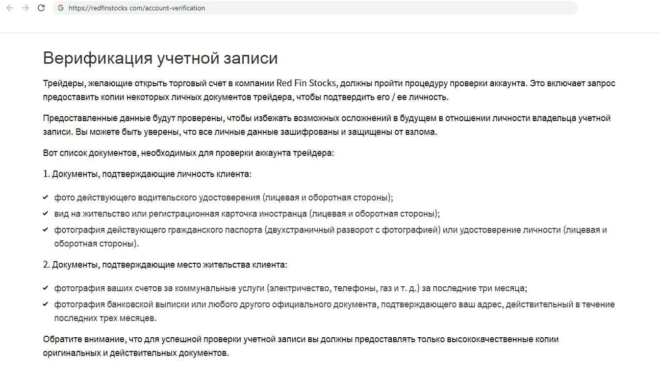Click paragraph starting "Предоставленные данные будут проверены"
660x374 pixels.
(x=327, y=125)
